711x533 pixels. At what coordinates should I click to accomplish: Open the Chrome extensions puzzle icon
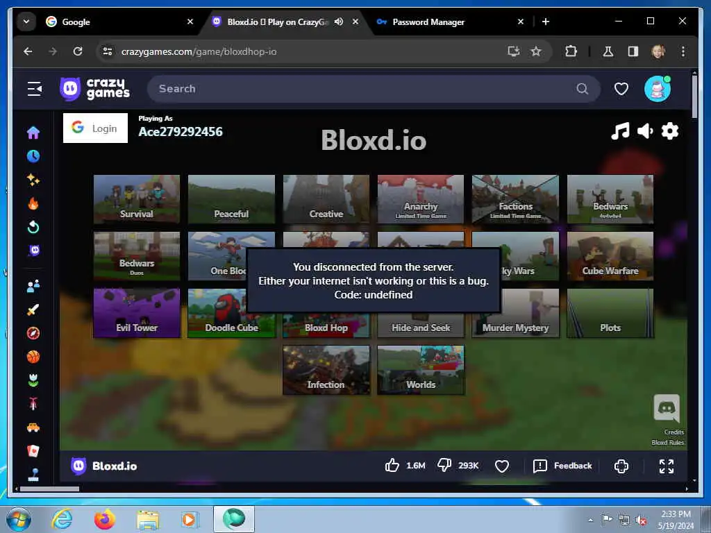point(571,51)
